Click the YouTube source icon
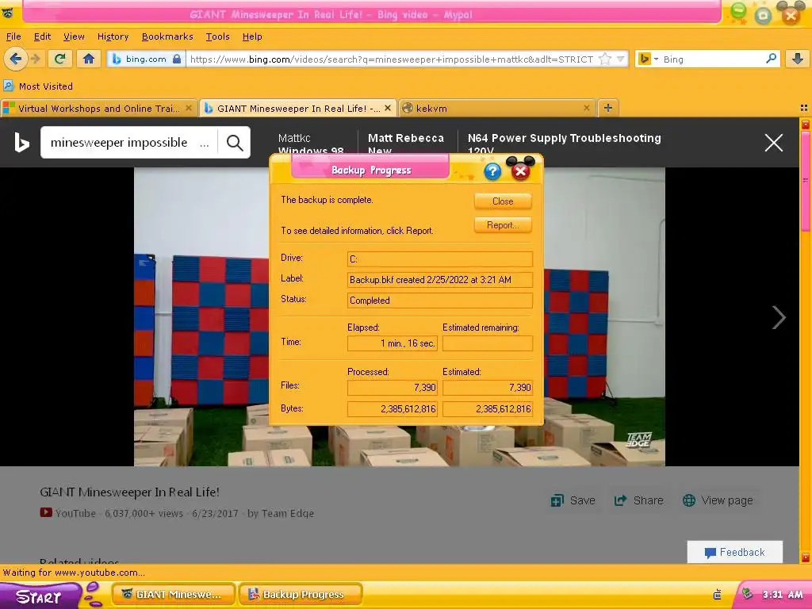812x609 pixels. click(45, 513)
